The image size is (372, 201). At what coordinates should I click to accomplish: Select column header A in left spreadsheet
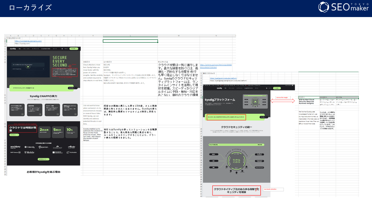click(x=11, y=36)
